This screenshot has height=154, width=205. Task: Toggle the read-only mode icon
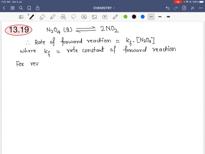21,17
